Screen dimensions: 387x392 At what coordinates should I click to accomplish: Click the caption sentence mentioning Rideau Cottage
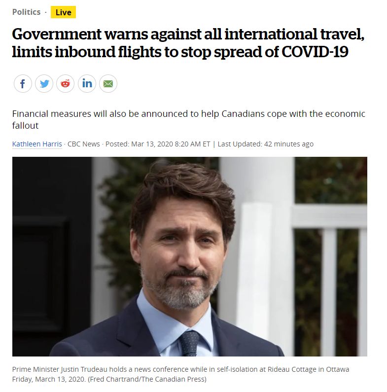(180, 369)
